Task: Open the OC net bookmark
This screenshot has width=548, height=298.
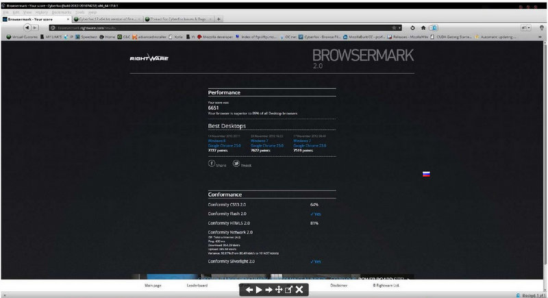Action: 288,37
